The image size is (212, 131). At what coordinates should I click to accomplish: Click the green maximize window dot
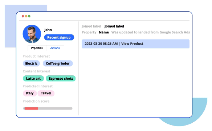29,16
